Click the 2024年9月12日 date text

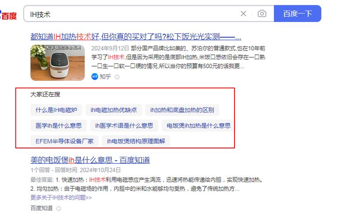click(110, 48)
